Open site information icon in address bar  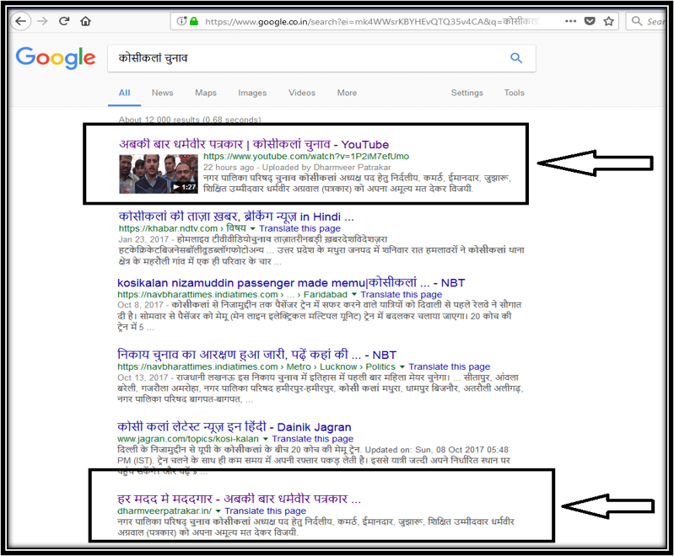[181, 21]
